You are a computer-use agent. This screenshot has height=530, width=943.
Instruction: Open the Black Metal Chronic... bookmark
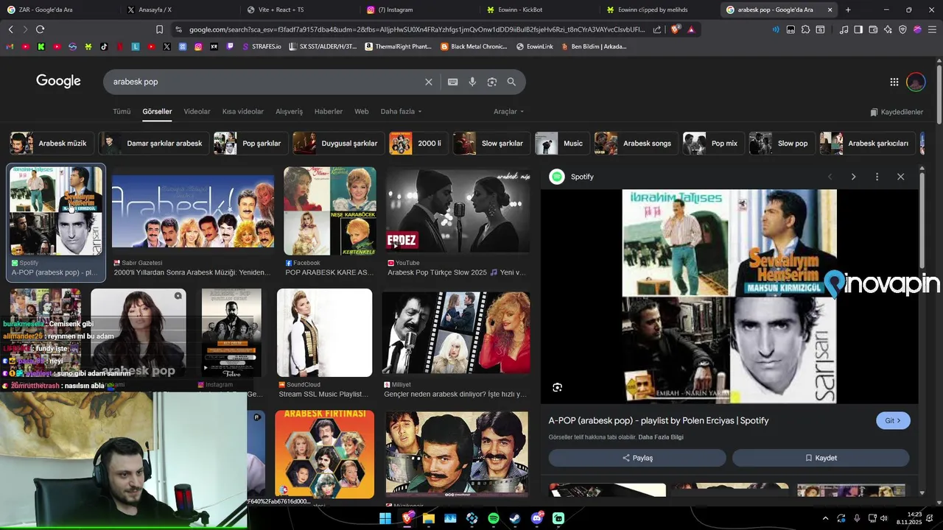point(474,46)
